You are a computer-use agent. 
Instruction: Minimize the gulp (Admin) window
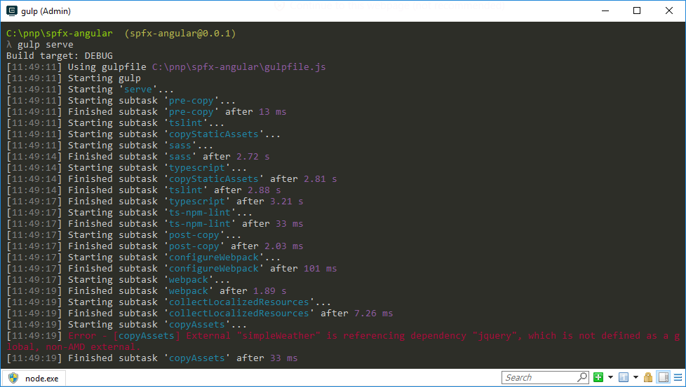coord(605,10)
